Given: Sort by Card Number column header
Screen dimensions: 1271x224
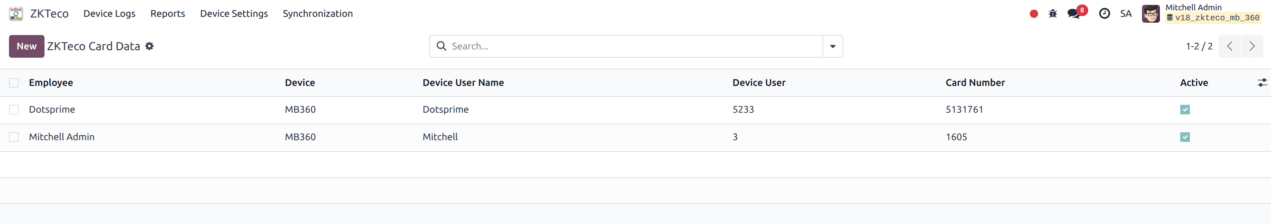Looking at the screenshot, I should pyautogui.click(x=975, y=82).
